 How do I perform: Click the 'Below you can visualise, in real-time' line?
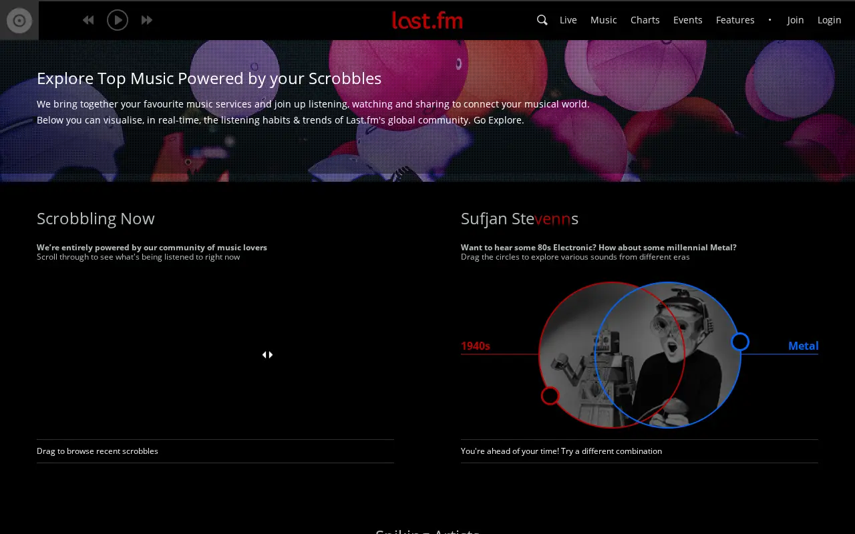pos(281,120)
